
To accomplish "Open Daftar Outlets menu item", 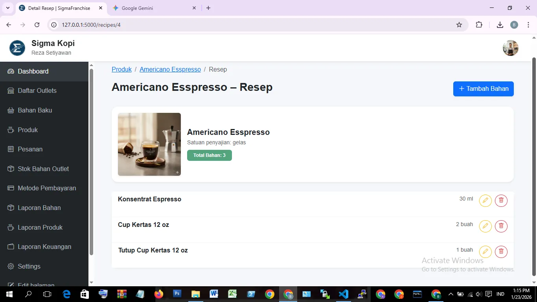I will (44, 91).
